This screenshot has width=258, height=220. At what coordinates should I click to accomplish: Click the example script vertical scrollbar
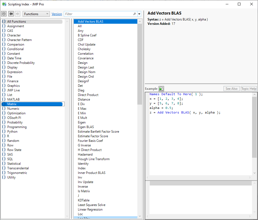(x=254, y=127)
